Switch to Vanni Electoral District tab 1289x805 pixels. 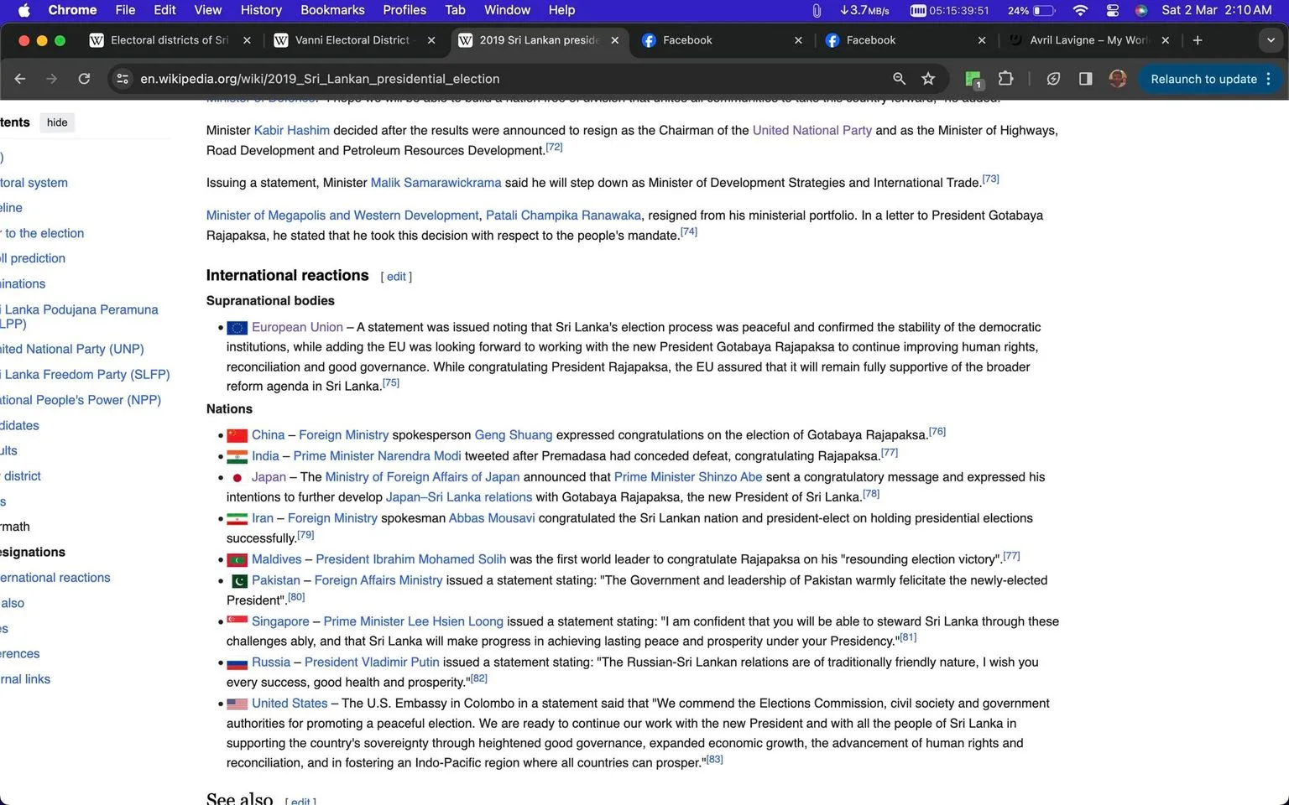[352, 40]
